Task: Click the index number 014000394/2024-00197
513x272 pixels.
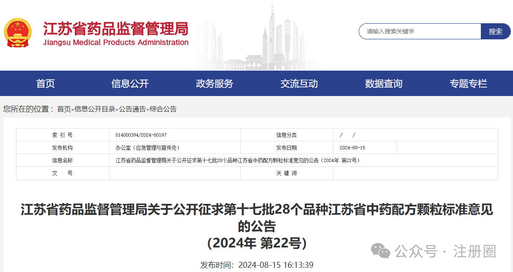Action: click(x=141, y=135)
